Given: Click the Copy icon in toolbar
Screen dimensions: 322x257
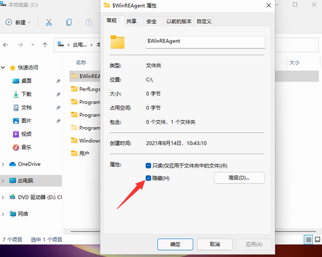Looking at the screenshot, I should [69, 22].
